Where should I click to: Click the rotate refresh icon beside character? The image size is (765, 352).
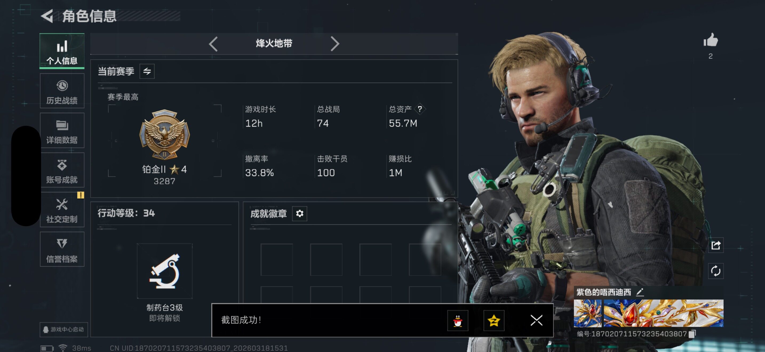716,271
